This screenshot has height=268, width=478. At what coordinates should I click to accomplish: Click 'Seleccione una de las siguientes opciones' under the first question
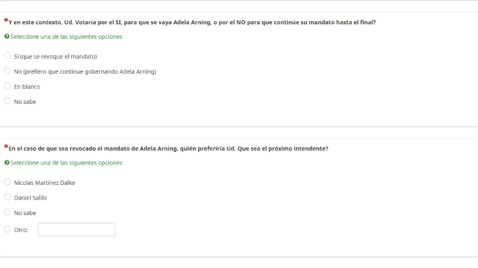(x=66, y=37)
